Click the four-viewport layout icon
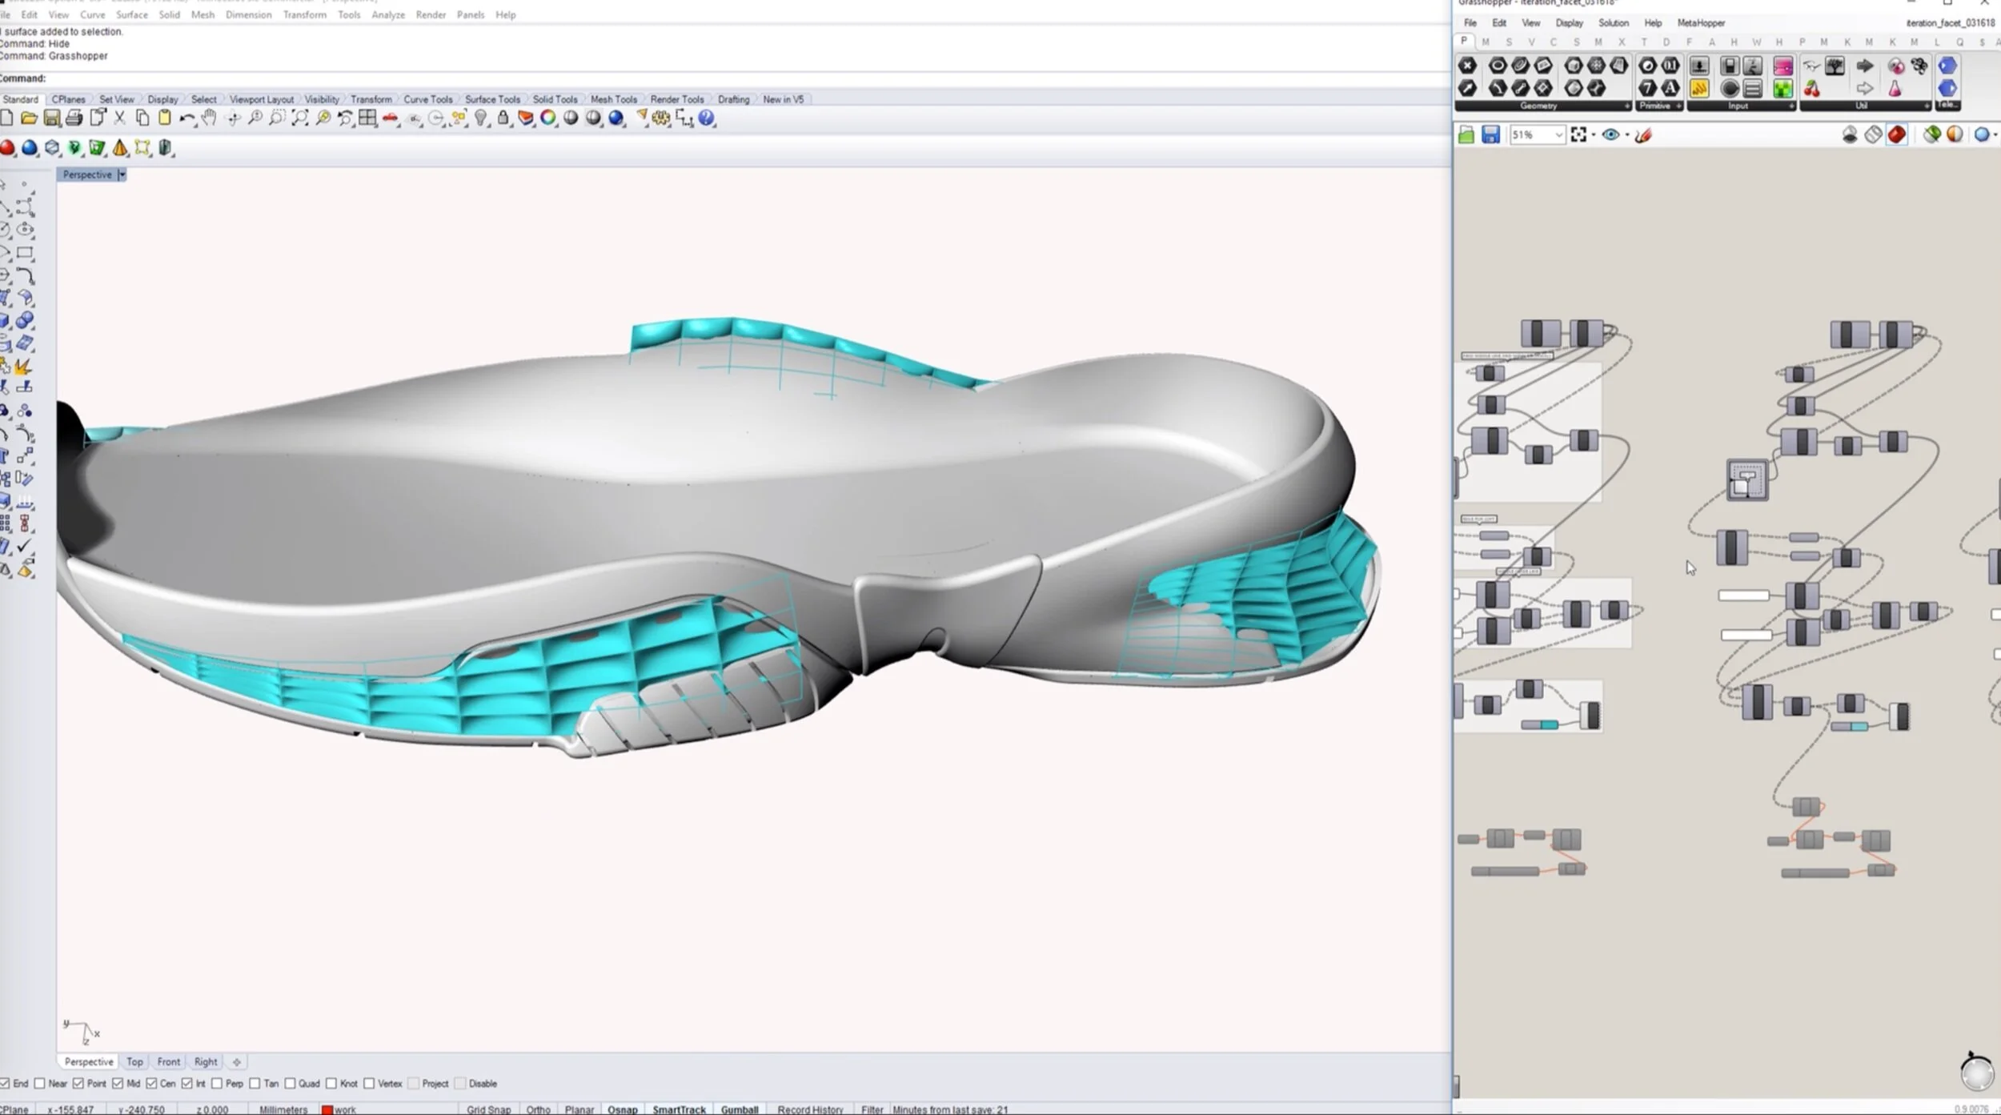Image resolution: width=2001 pixels, height=1115 pixels. click(367, 118)
